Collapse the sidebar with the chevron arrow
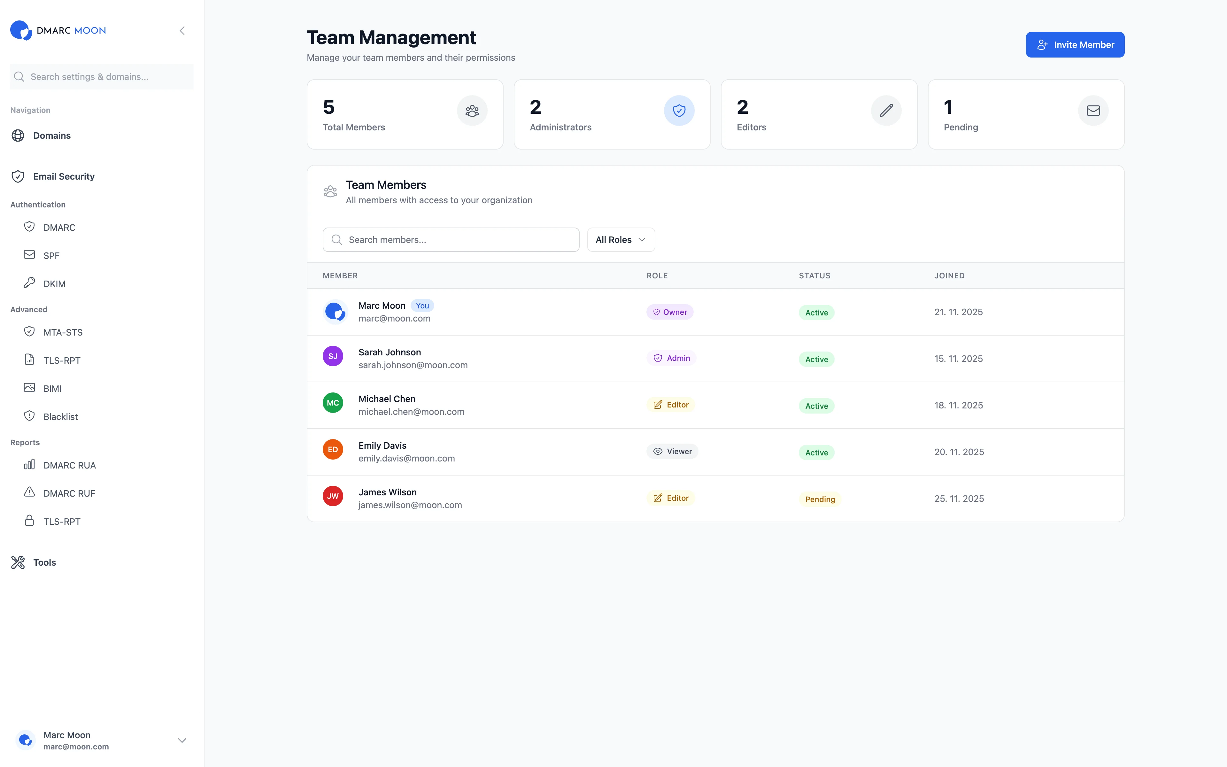The image size is (1227, 767). pyautogui.click(x=182, y=30)
